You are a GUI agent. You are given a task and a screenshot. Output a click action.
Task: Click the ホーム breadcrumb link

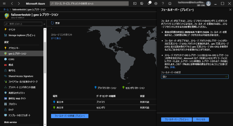tap(6, 10)
